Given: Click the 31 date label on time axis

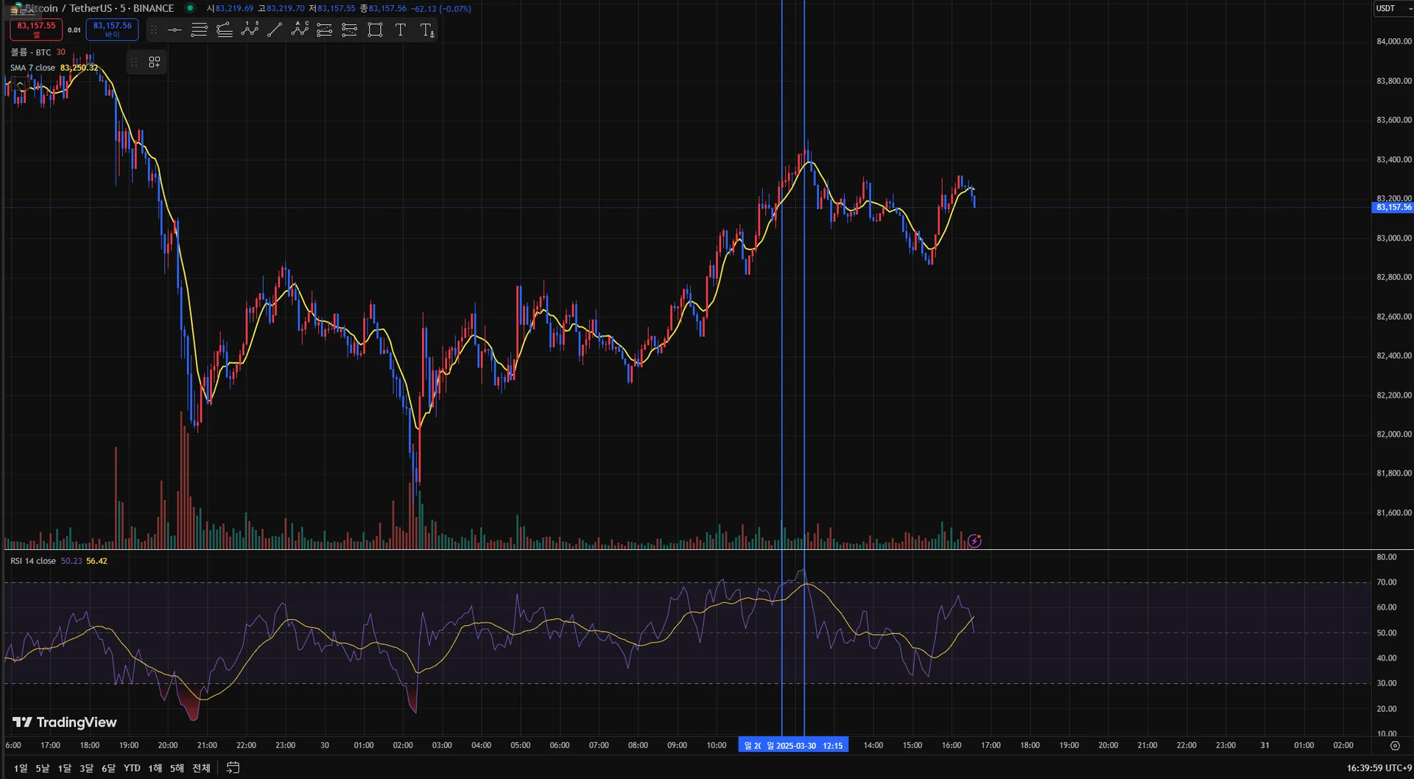Looking at the screenshot, I should point(1264,746).
